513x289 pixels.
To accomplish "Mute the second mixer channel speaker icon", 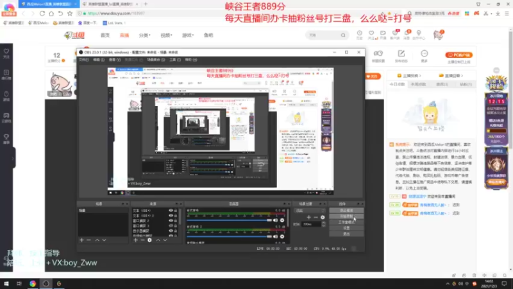I will [276, 236].
